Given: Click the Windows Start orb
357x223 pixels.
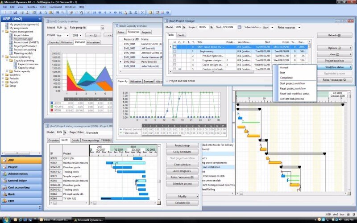Looking at the screenshot, I should pos(5,219).
